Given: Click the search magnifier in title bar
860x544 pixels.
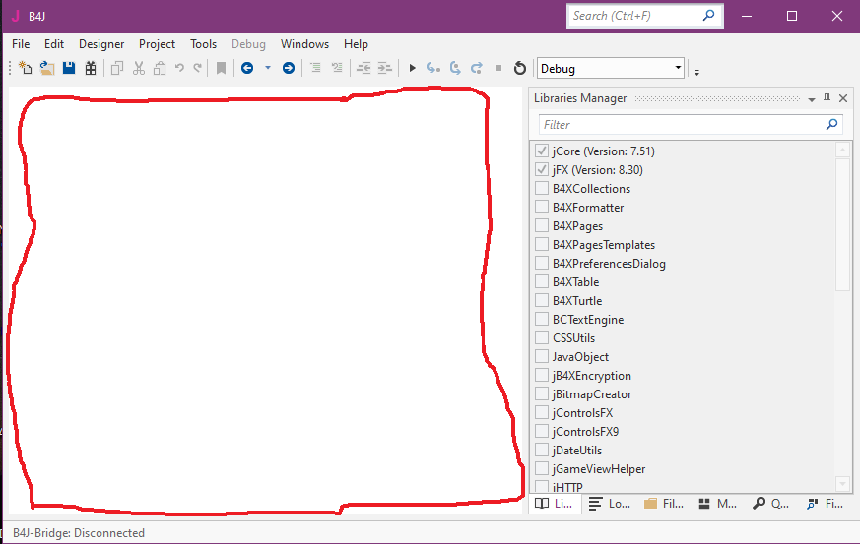Looking at the screenshot, I should pos(708,16).
